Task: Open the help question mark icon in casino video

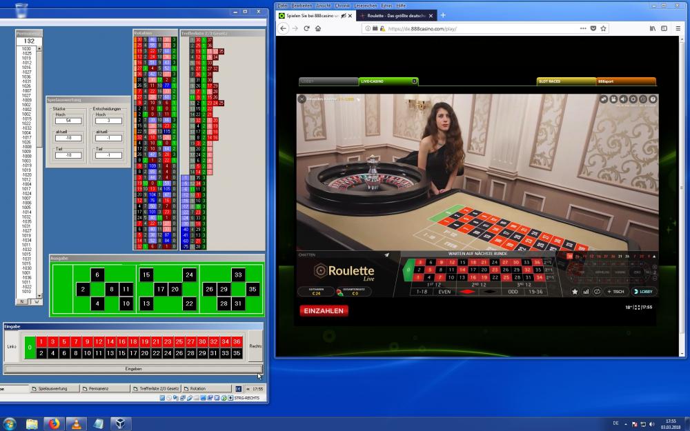Action: point(653,99)
